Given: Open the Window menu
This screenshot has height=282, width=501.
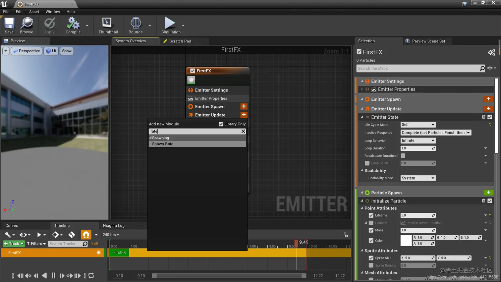Looking at the screenshot, I should [x=53, y=12].
